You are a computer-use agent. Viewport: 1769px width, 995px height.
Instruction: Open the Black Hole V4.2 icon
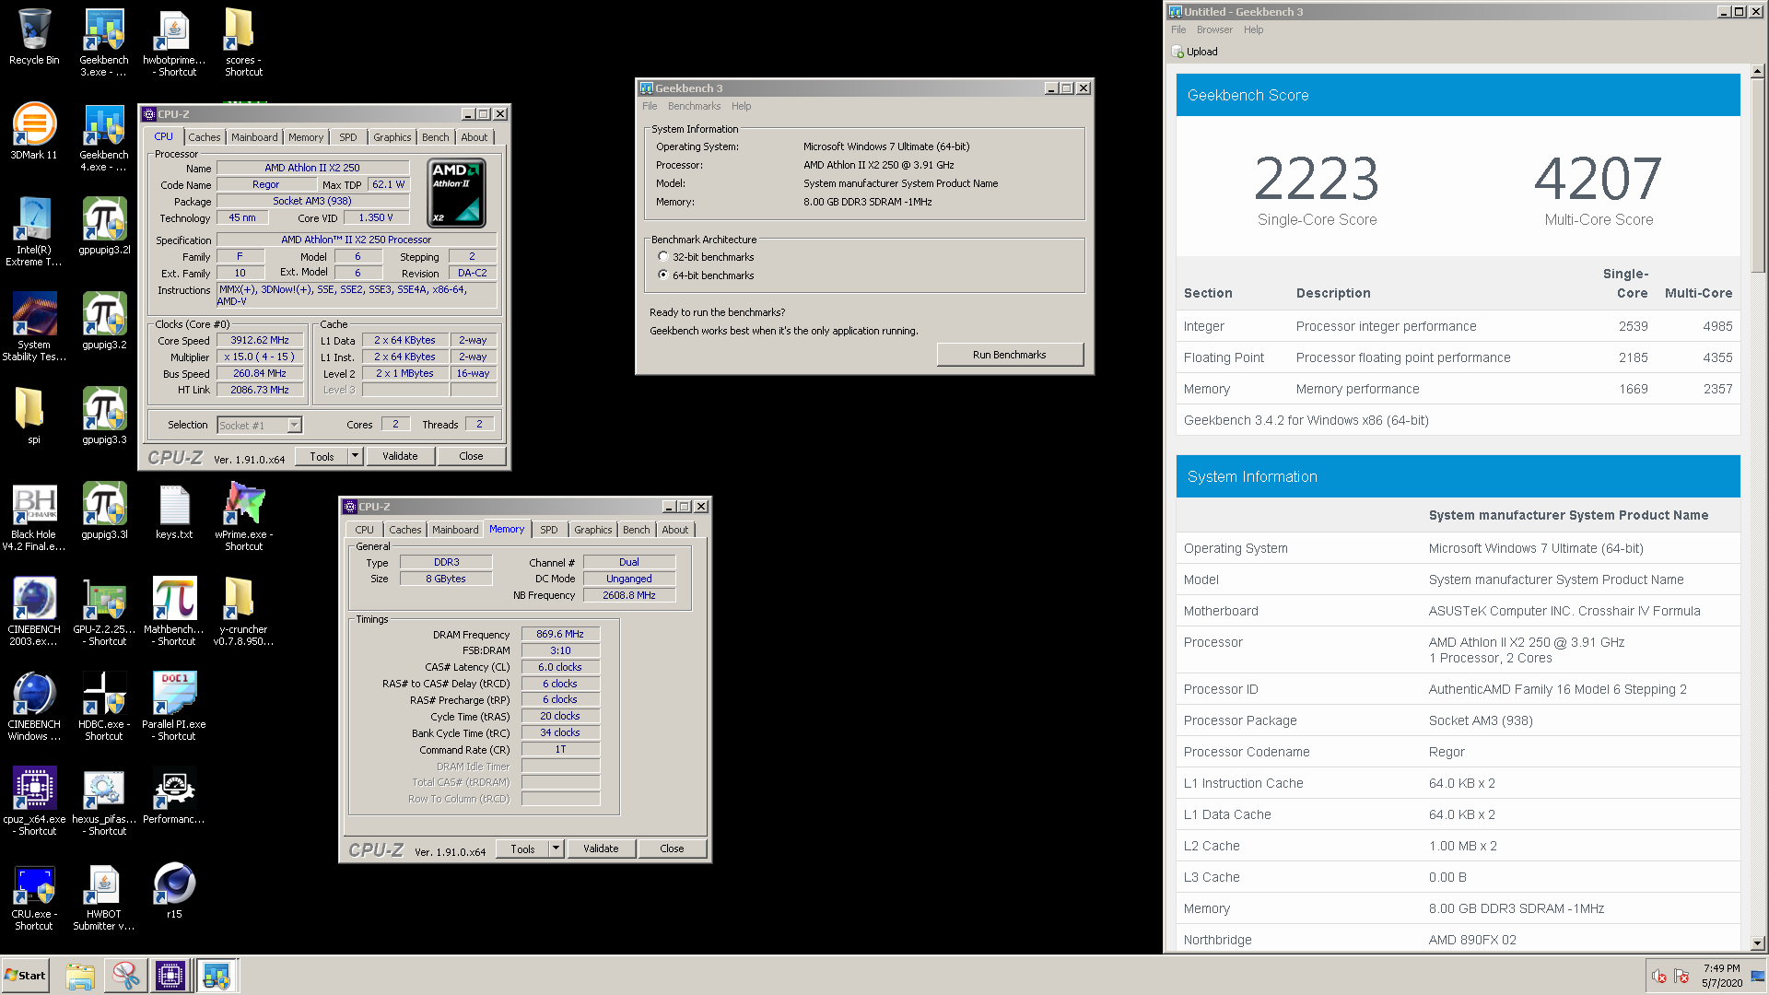pyautogui.click(x=34, y=517)
